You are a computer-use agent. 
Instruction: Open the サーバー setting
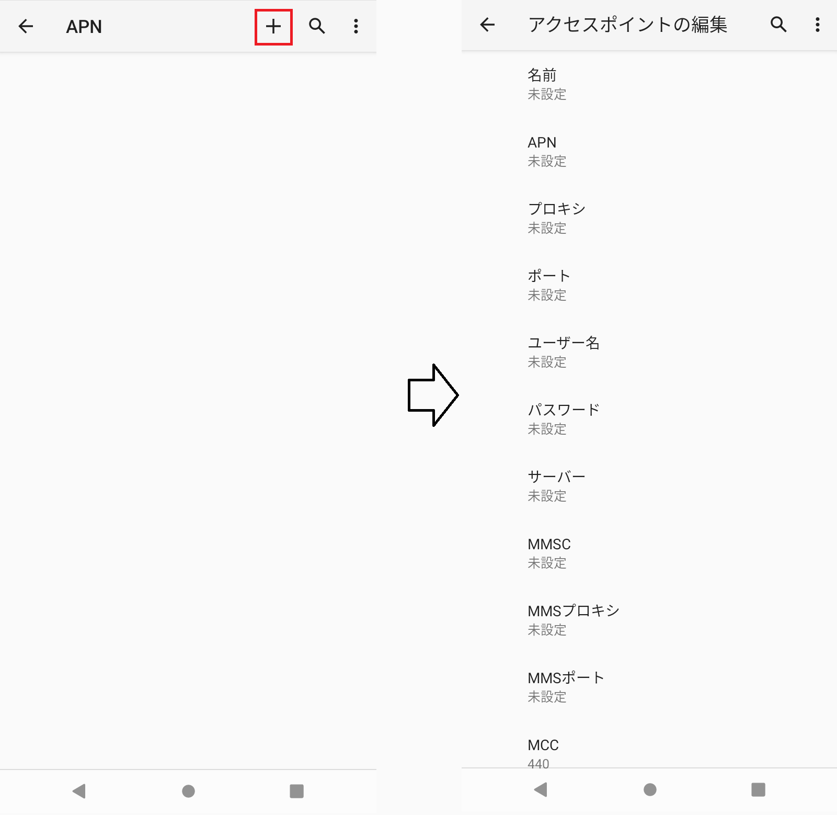click(649, 486)
